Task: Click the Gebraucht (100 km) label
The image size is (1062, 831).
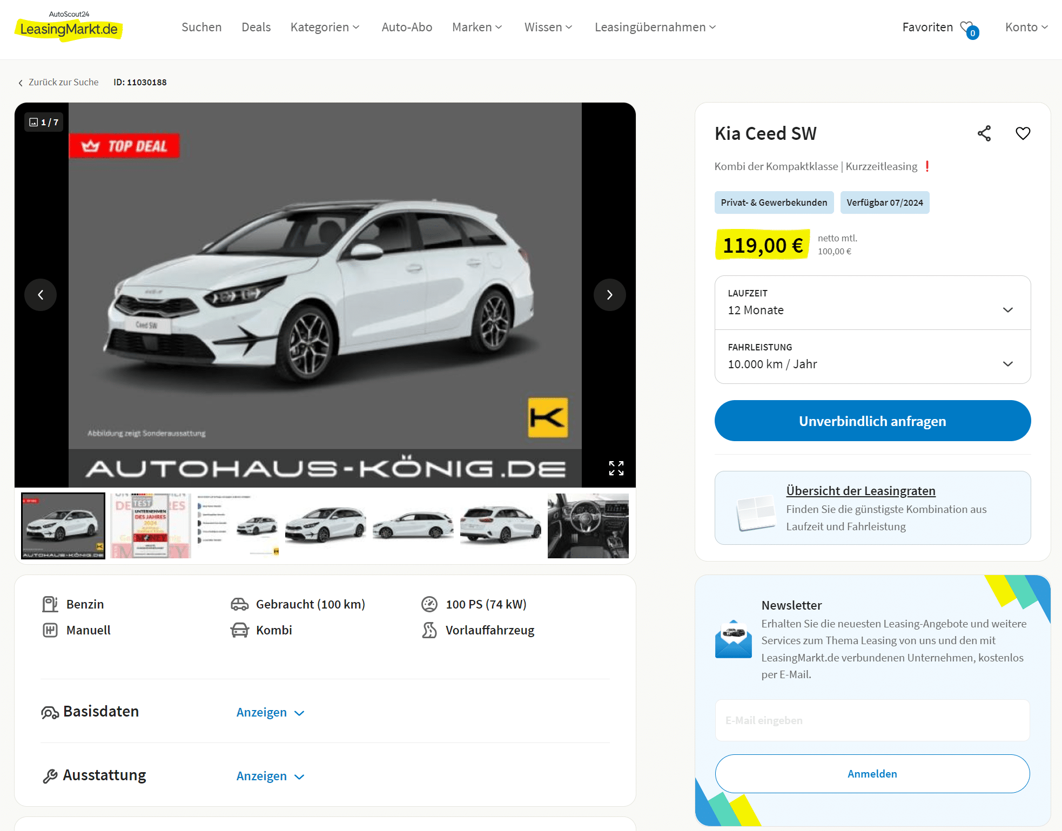Action: point(311,604)
